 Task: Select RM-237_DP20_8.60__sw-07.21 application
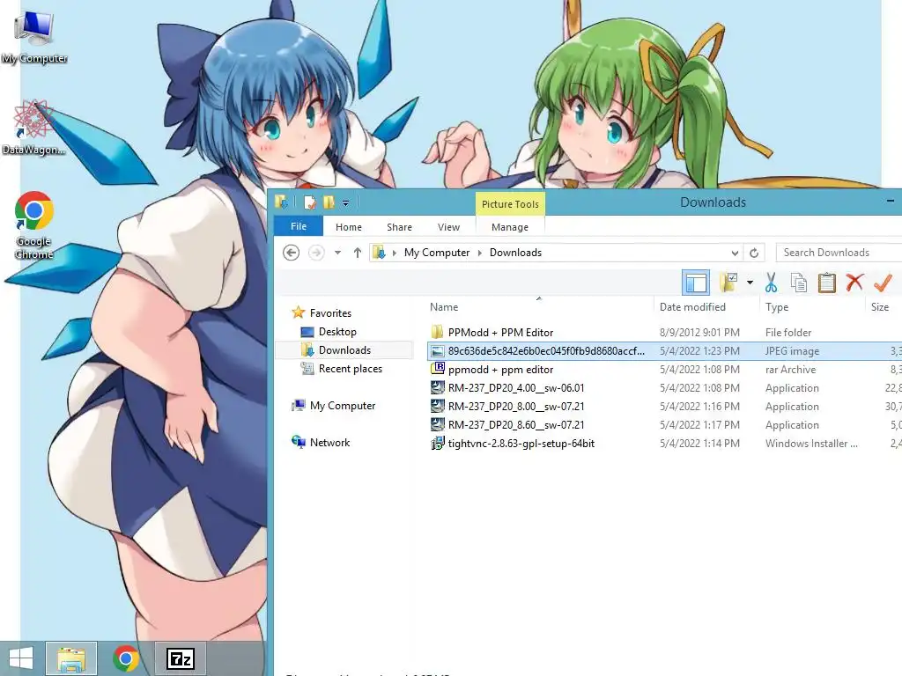coord(516,425)
